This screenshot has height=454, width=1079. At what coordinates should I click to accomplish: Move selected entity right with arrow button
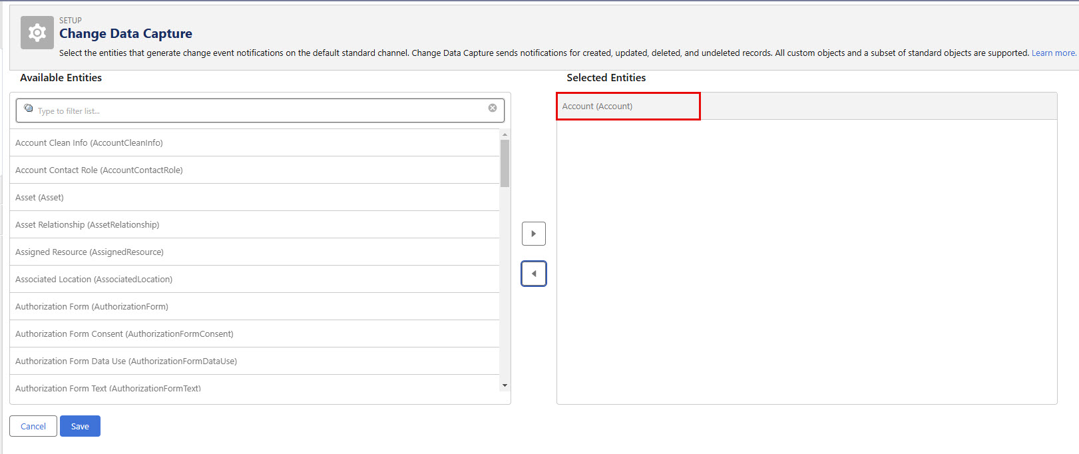coord(534,234)
